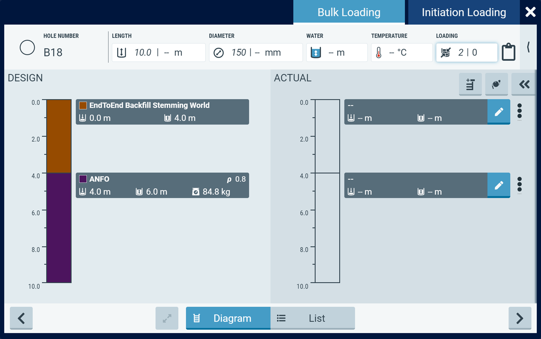Screen dimensions: 541x339
Task: Click the second actual deck card
Action: 416,185
